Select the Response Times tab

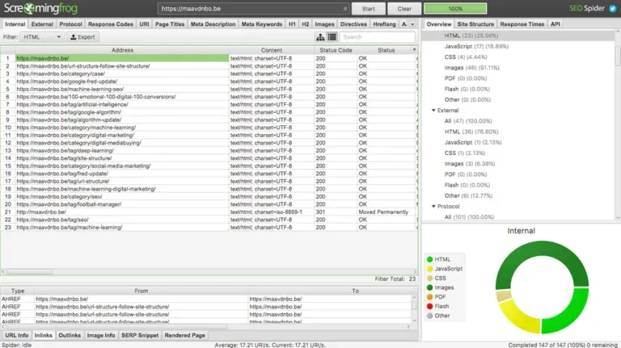click(522, 24)
